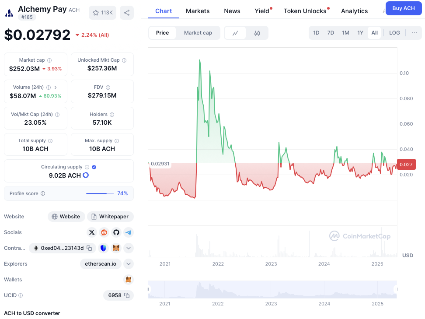Open Circulating supply info icon

[x=87, y=167]
